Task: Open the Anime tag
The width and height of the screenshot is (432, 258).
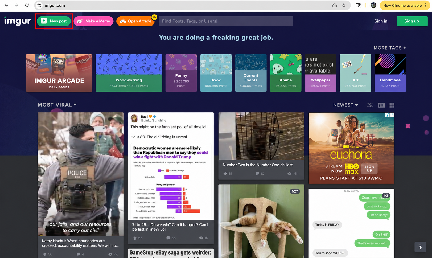Action: point(286,73)
